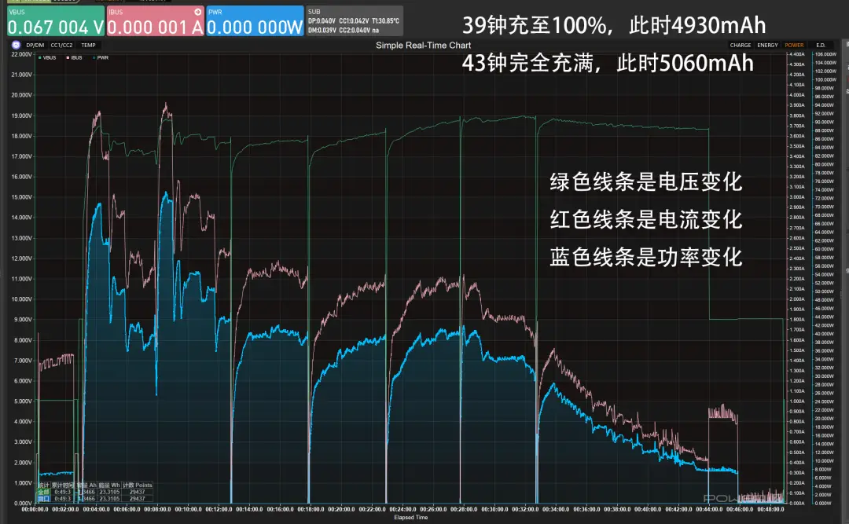Click the 106.000W power axis label
The height and width of the screenshot is (524, 849).
tap(825, 54)
